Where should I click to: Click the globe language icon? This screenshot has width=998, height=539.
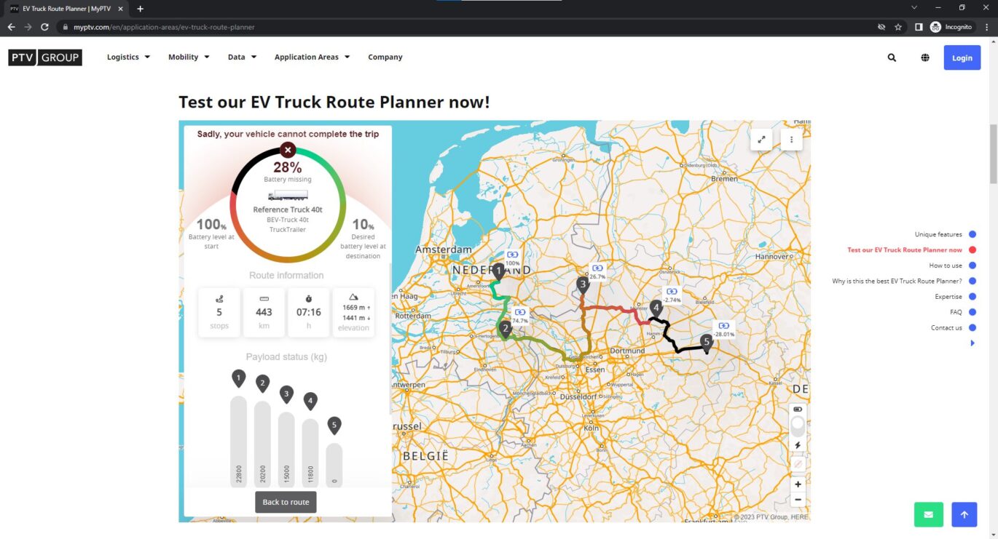click(x=925, y=57)
